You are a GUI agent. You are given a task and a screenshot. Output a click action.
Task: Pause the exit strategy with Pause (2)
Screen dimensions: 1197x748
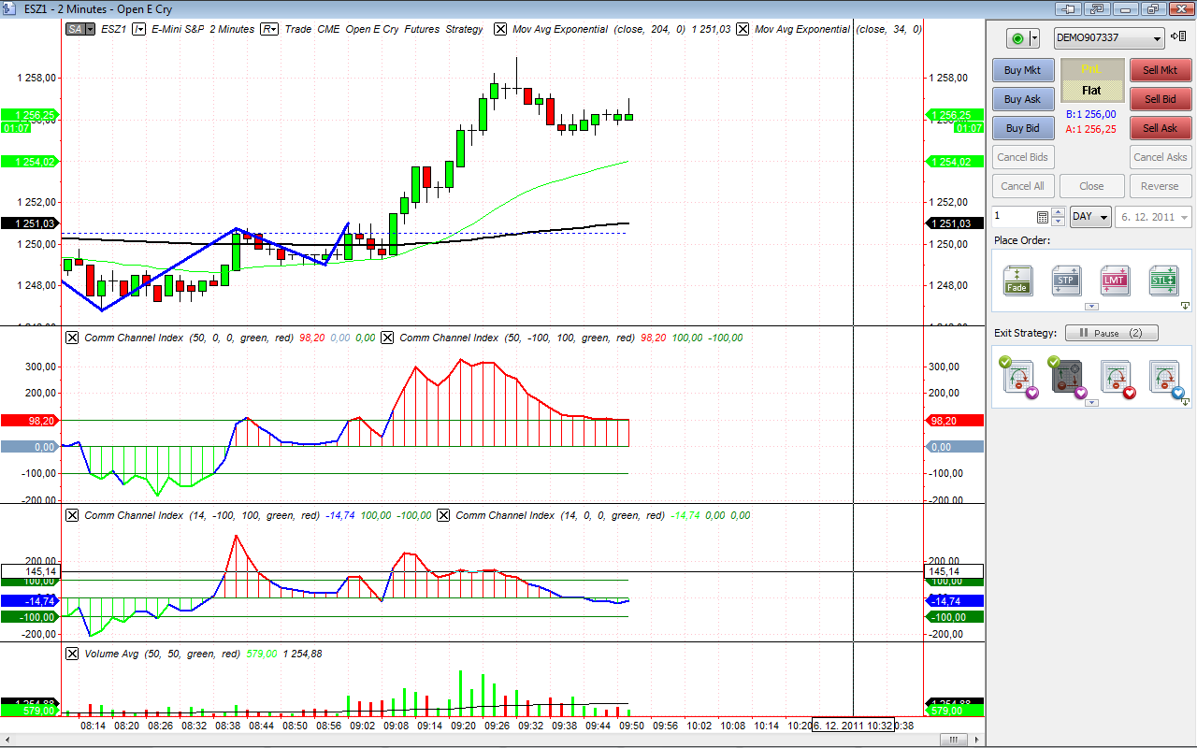click(x=1111, y=333)
